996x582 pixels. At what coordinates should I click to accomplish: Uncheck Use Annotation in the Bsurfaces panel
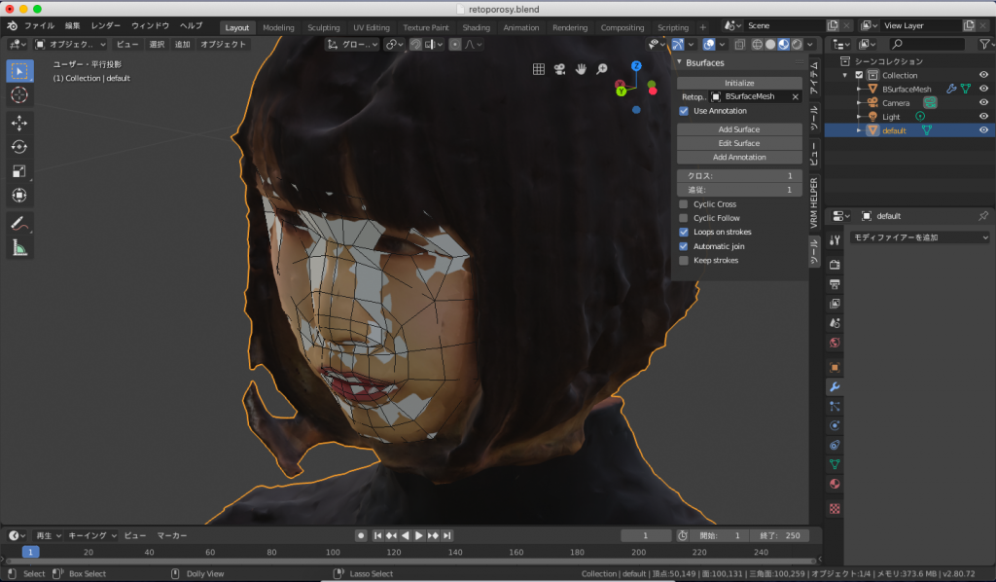(x=682, y=110)
